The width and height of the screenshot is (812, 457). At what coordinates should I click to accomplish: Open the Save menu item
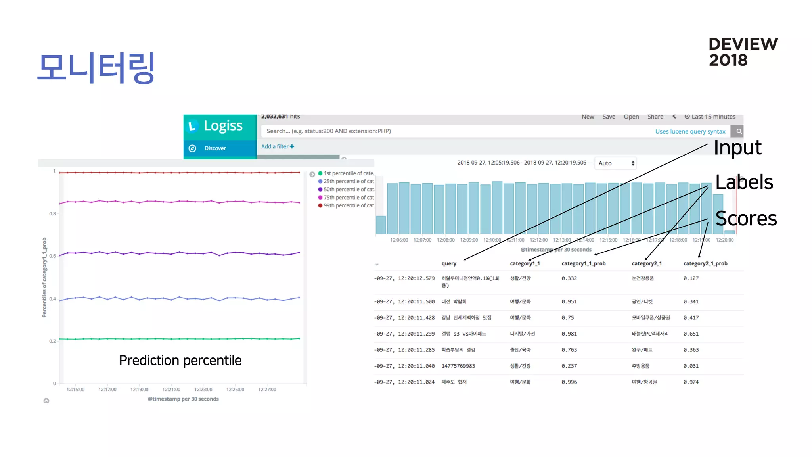609,117
